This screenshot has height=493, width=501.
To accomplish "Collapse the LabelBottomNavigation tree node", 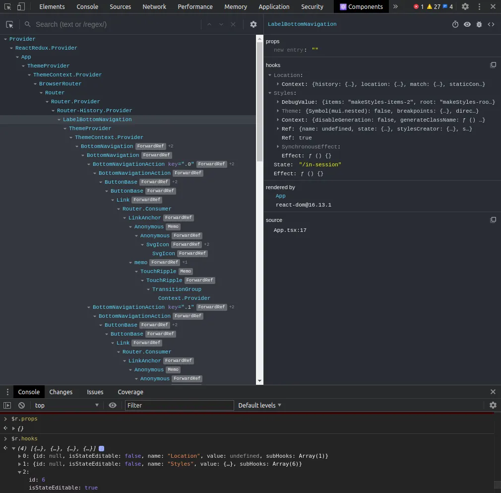I will (x=59, y=120).
